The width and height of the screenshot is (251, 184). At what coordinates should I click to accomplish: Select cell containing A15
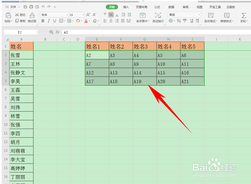pos(168,73)
